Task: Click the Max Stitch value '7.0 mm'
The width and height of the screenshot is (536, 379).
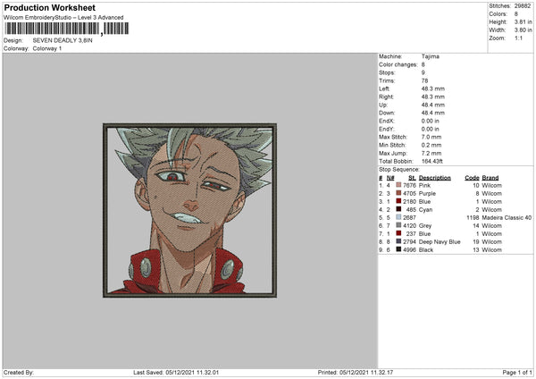Action: click(431, 137)
